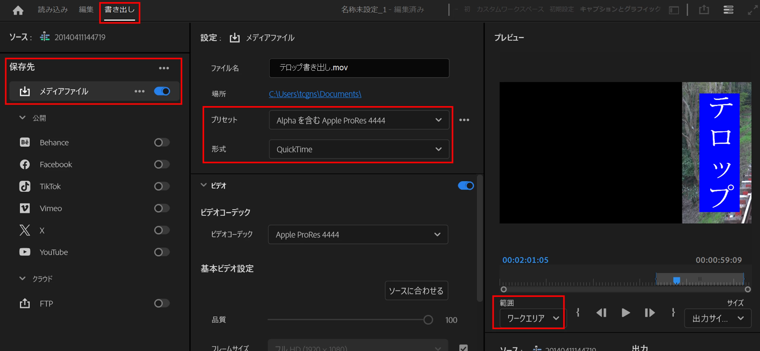Open the C:\Users\tcgns\Documents\ location link

pyautogui.click(x=315, y=94)
